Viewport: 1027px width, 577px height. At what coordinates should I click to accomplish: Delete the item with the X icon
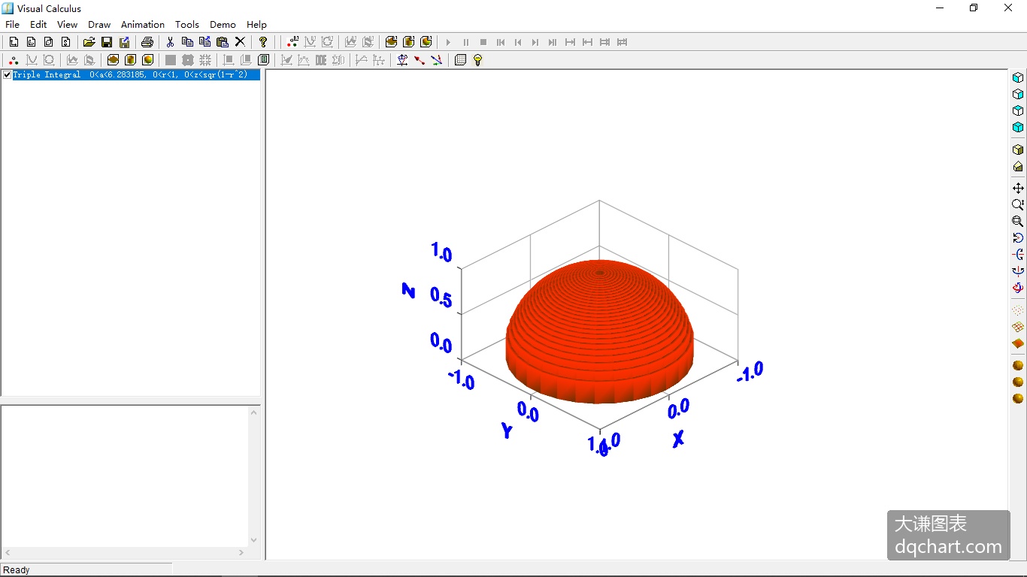(x=240, y=42)
